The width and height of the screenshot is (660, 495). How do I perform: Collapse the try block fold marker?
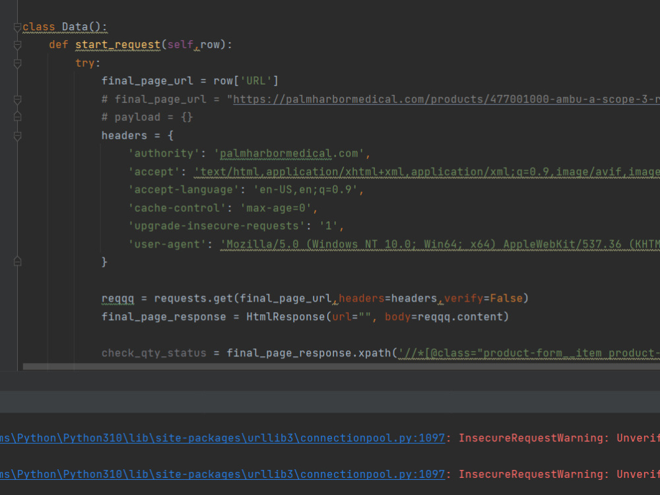coord(17,63)
